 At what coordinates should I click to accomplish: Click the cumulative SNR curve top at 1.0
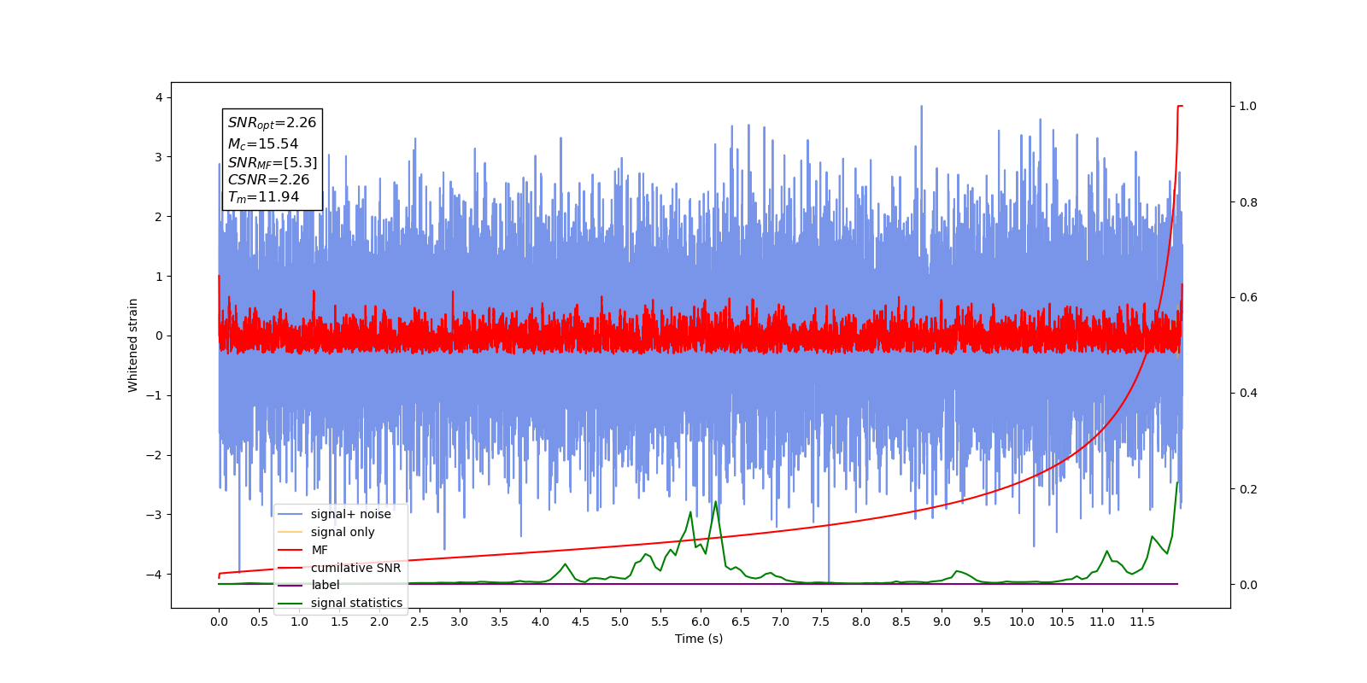click(1180, 107)
